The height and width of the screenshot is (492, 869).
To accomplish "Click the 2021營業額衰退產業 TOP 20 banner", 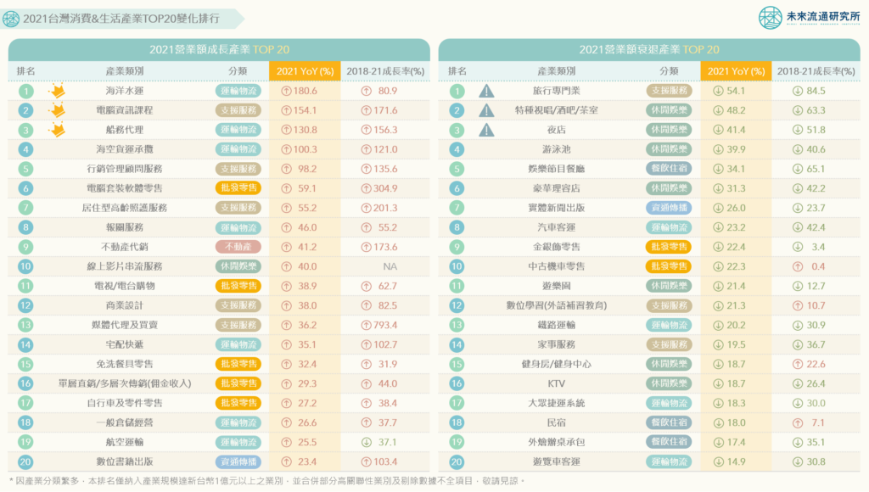I will coord(649,49).
